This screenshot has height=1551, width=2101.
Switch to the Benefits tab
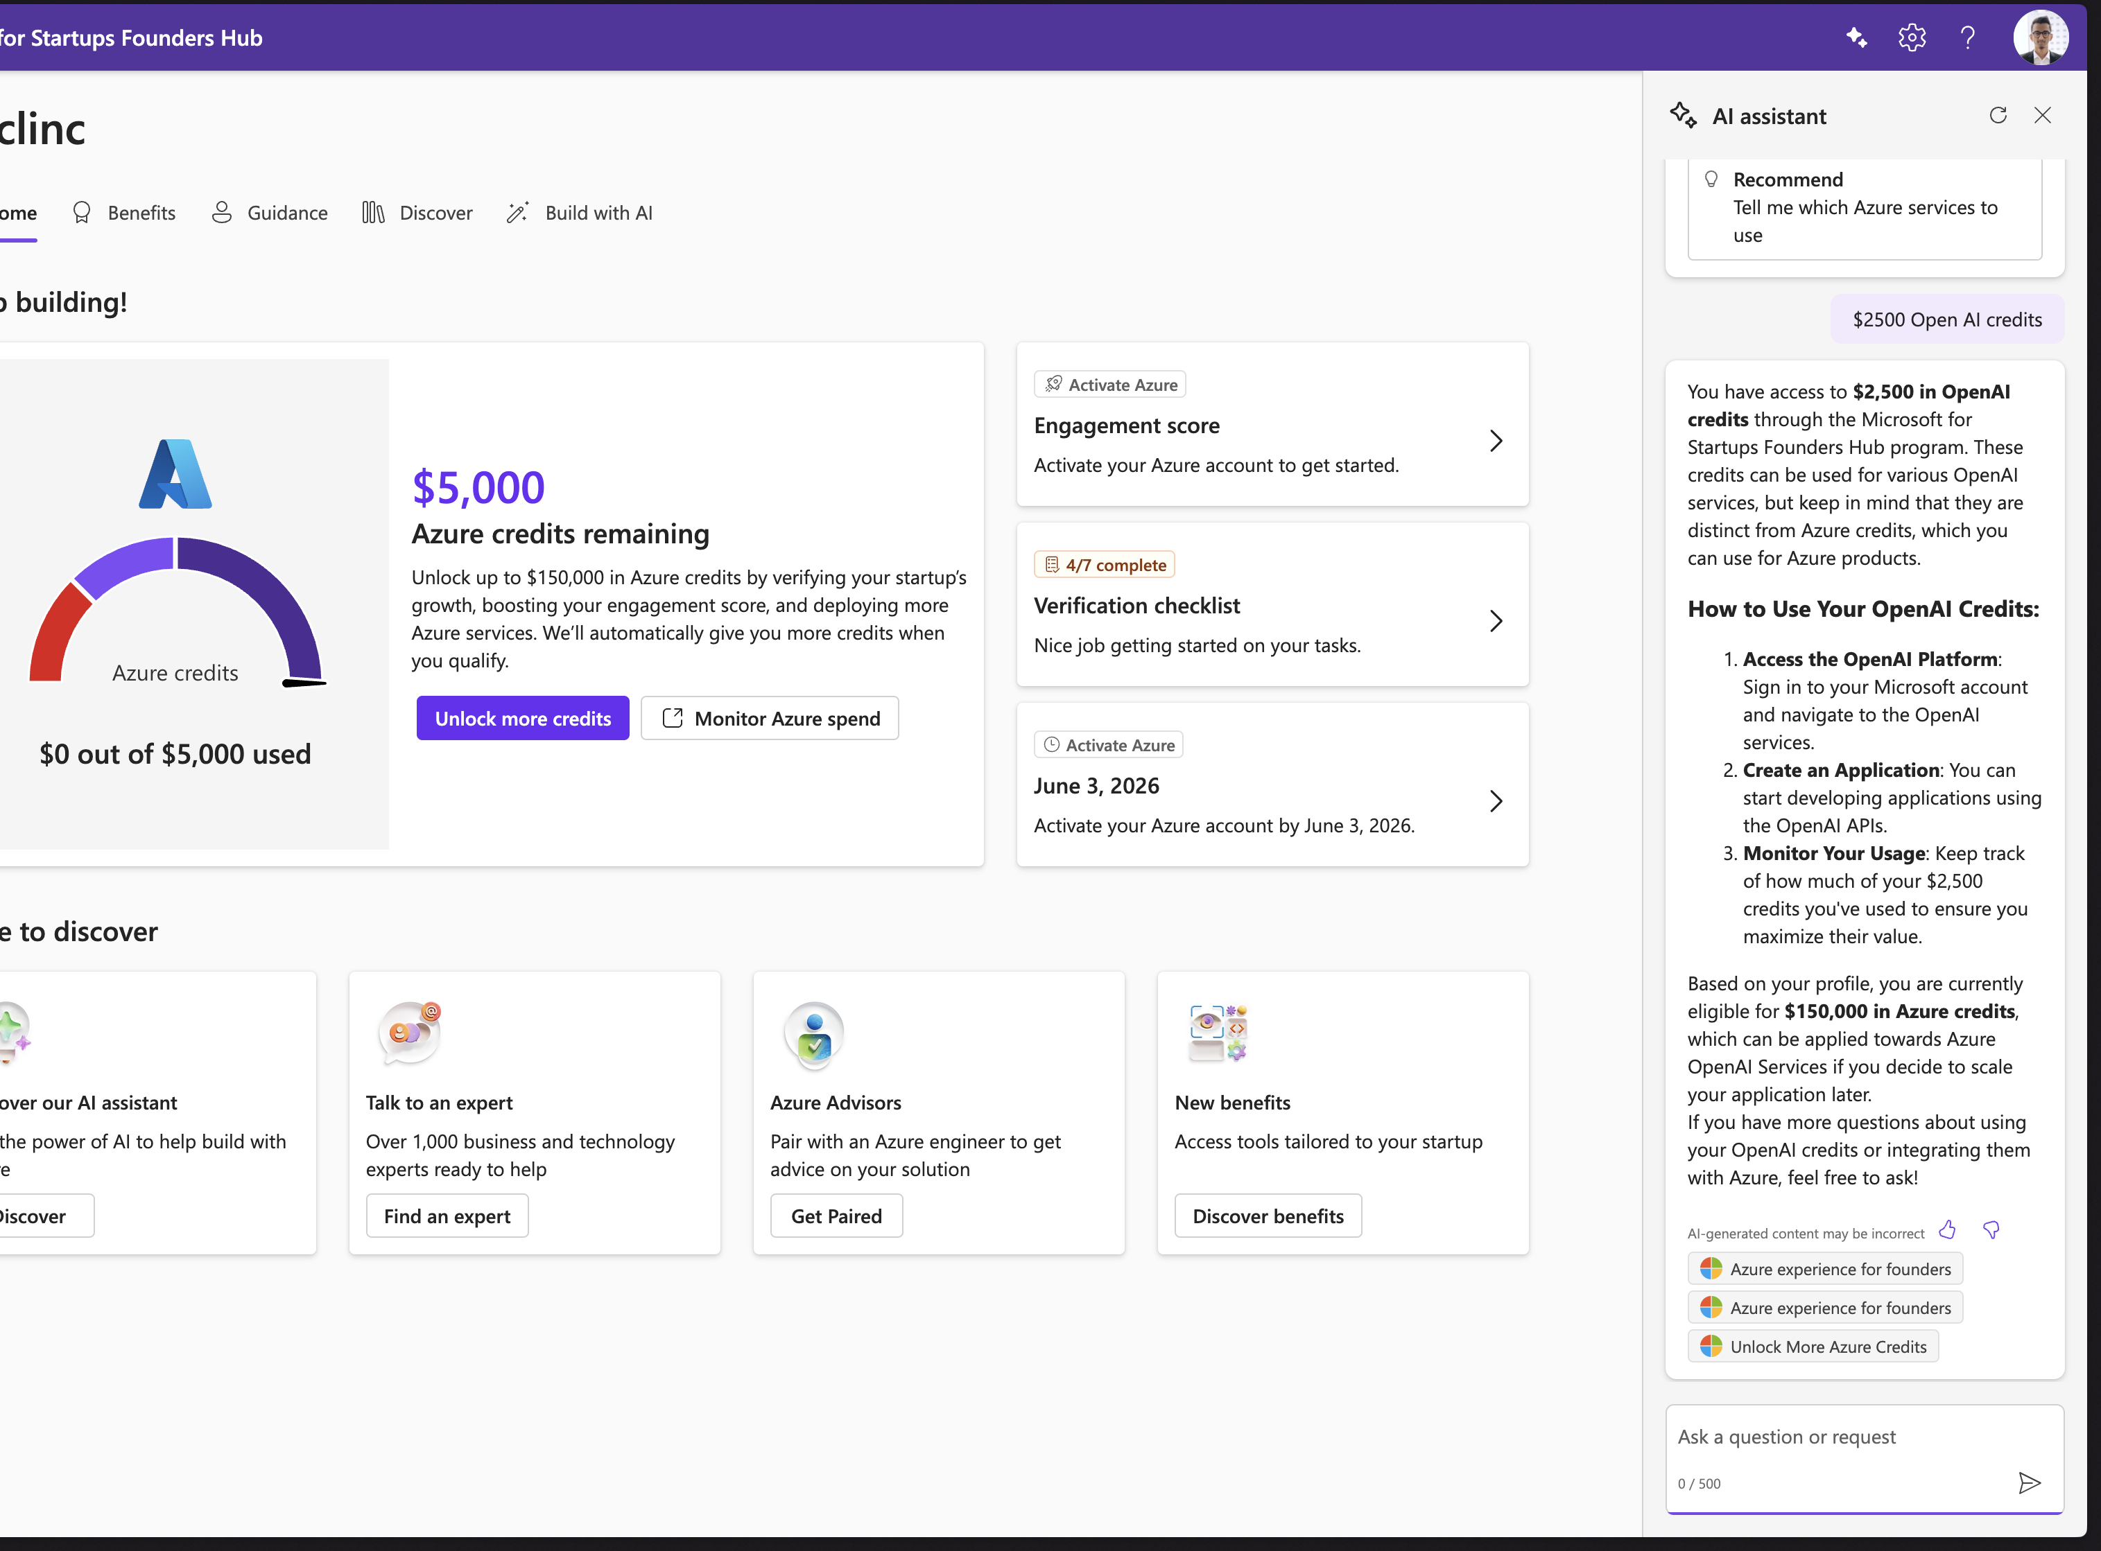click(x=124, y=213)
